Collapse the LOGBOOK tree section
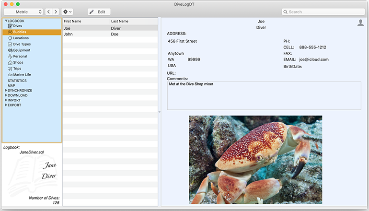The width and height of the screenshot is (369, 211). (x=6, y=21)
